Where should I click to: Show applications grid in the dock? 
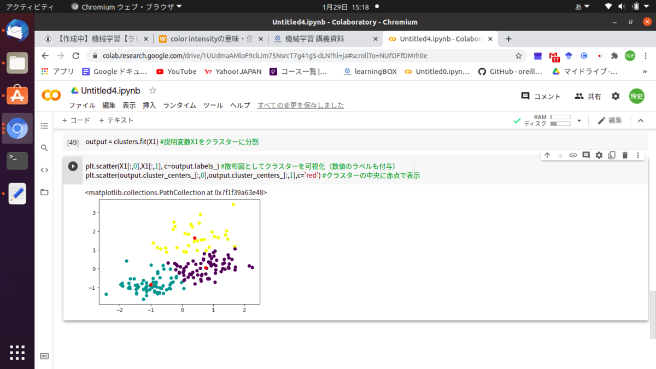tap(17, 353)
